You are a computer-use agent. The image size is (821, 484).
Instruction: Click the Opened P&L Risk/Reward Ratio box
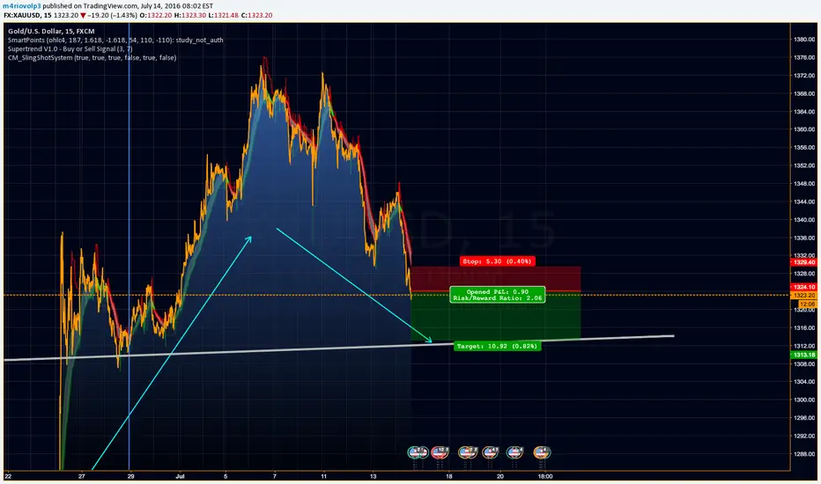[498, 295]
